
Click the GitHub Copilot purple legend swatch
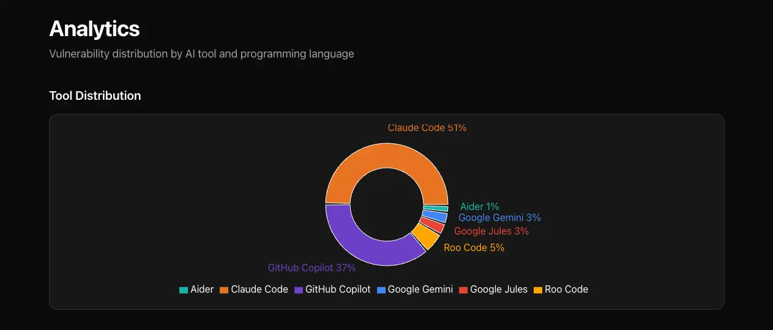[x=298, y=290]
